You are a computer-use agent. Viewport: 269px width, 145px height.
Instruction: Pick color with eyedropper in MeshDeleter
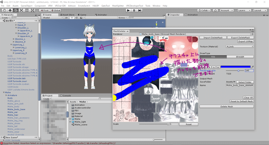[253, 67]
